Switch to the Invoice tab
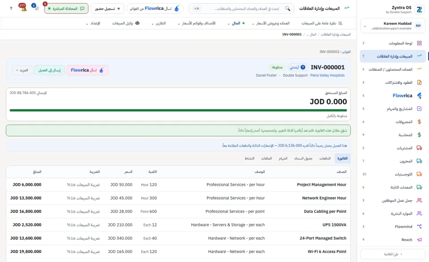 [x=342, y=158]
